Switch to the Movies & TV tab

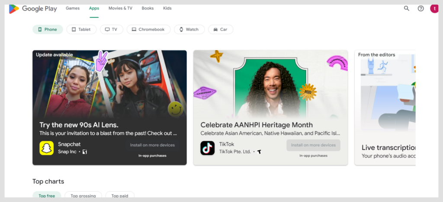120,8
